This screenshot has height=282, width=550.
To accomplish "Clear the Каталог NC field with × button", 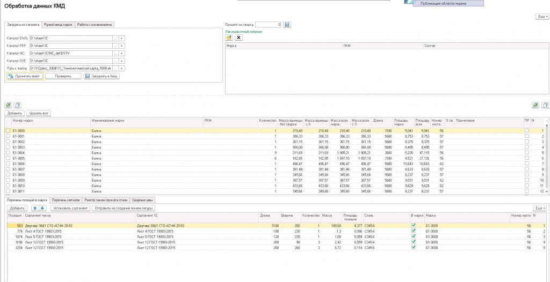I will pyautogui.click(x=122, y=53).
